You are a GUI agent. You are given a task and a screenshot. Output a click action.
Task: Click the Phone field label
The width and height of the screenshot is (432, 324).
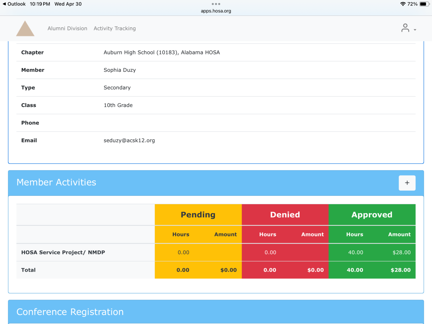[30, 123]
